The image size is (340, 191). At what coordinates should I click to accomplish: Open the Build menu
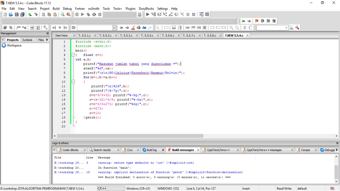[56, 8]
